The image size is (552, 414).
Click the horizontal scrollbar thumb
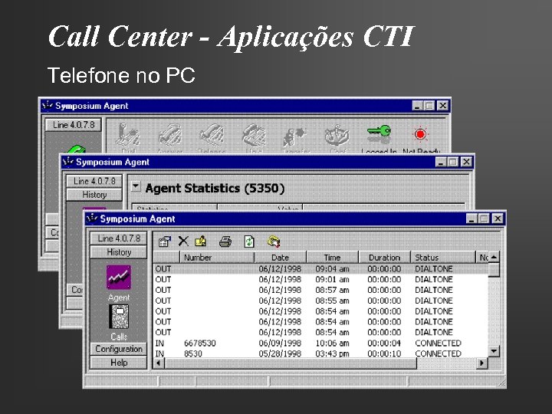[290, 363]
